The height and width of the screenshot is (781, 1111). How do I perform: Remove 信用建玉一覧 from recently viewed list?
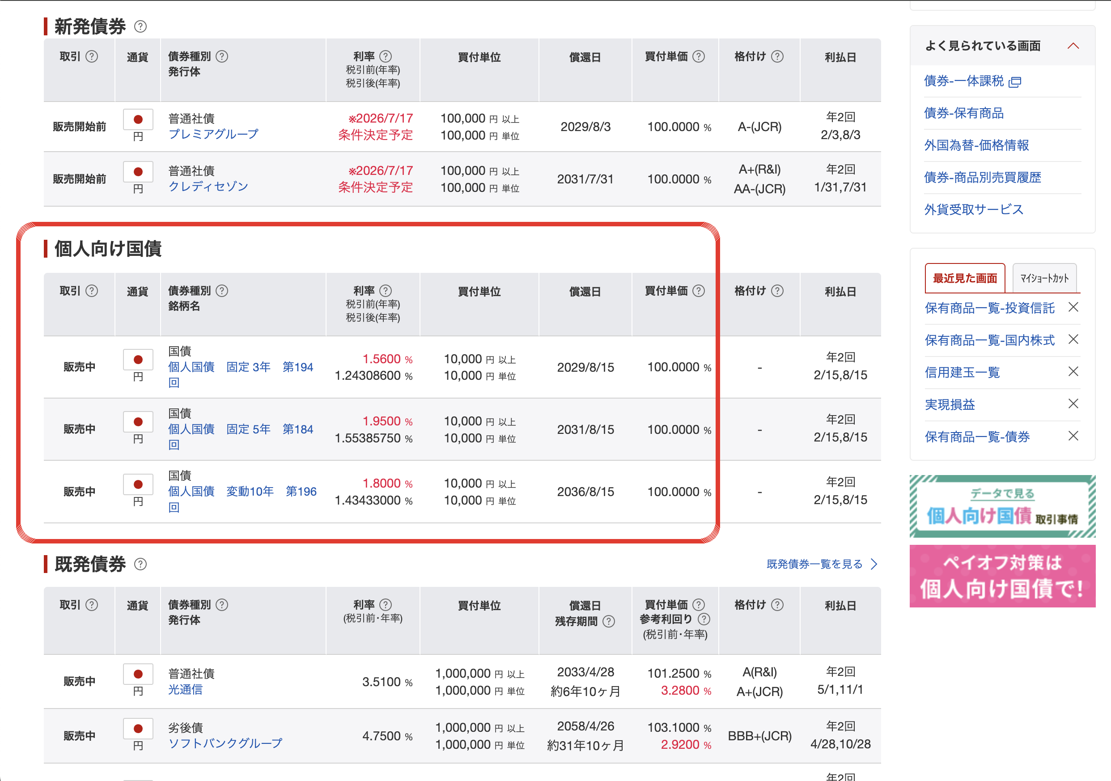tap(1073, 372)
